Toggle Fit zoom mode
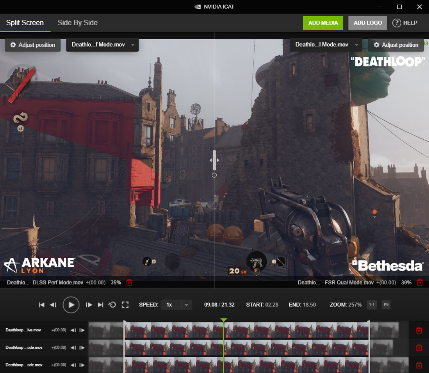This screenshot has width=429, height=373. [x=386, y=305]
